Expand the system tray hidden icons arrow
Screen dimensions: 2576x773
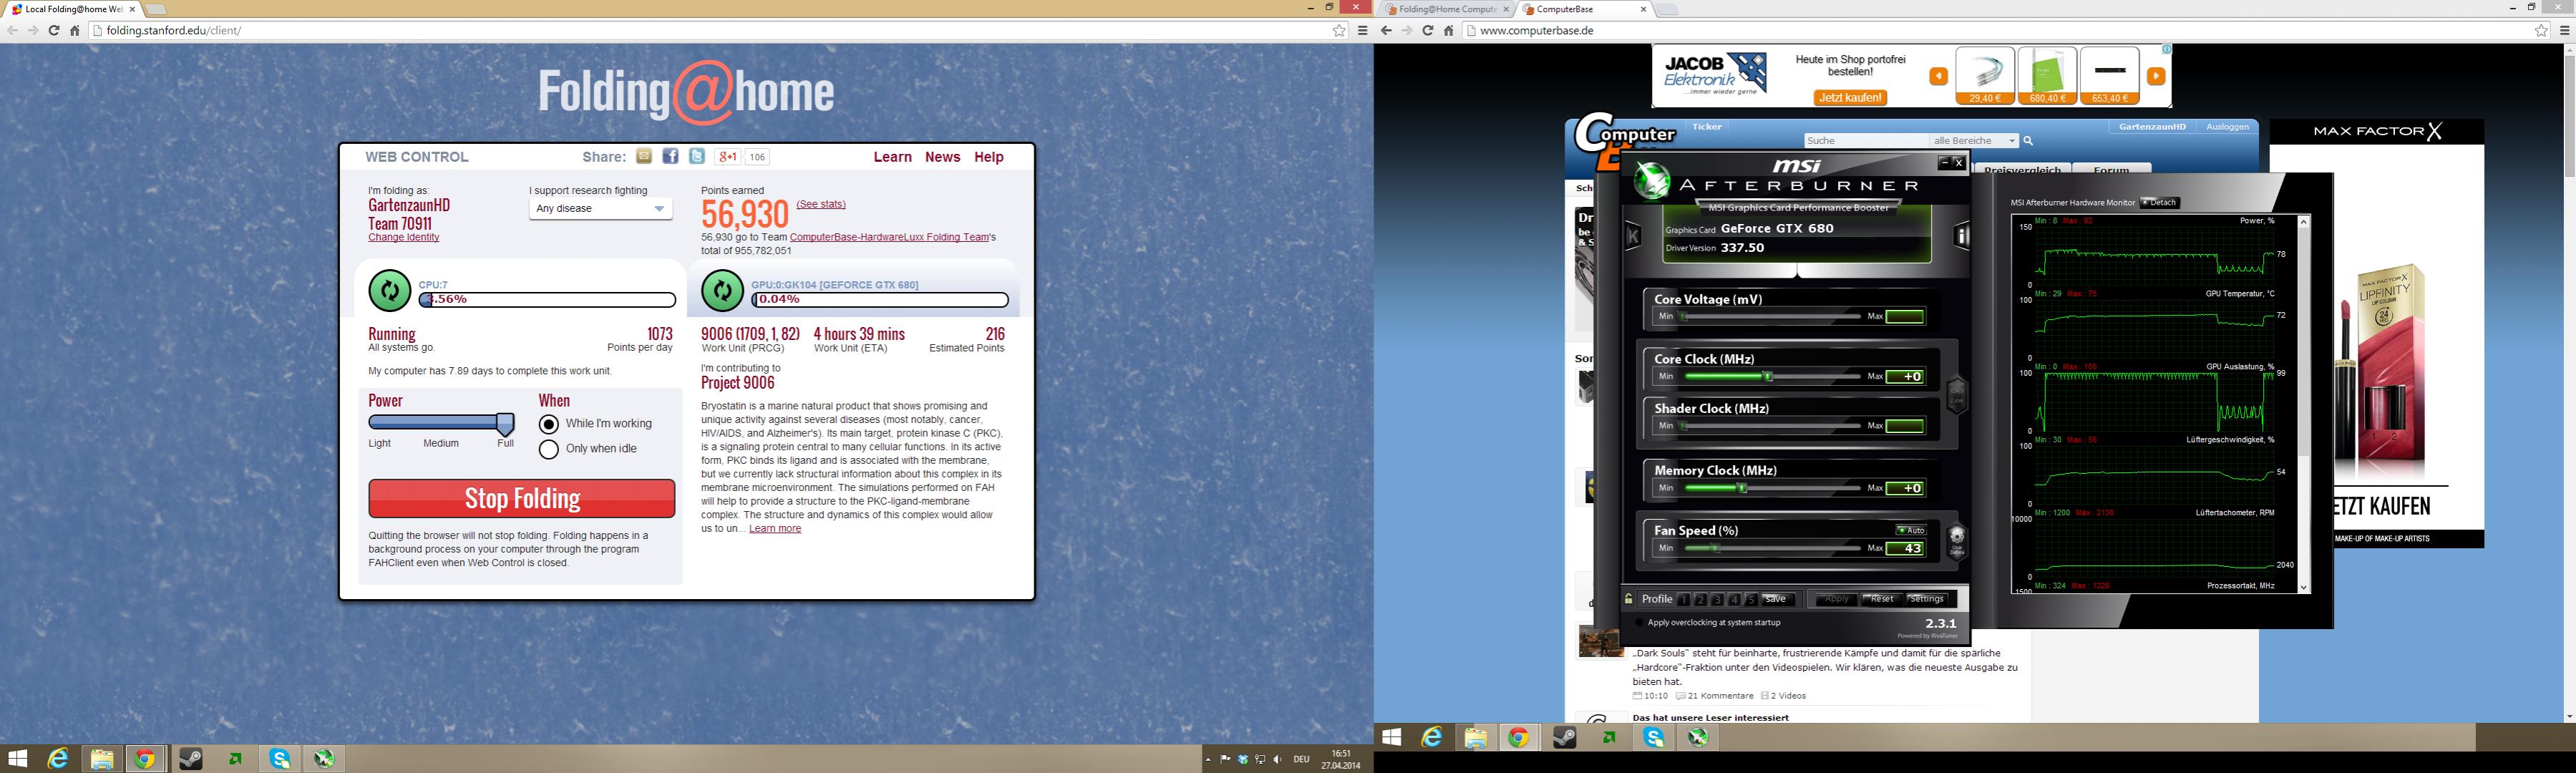[x=1208, y=760]
